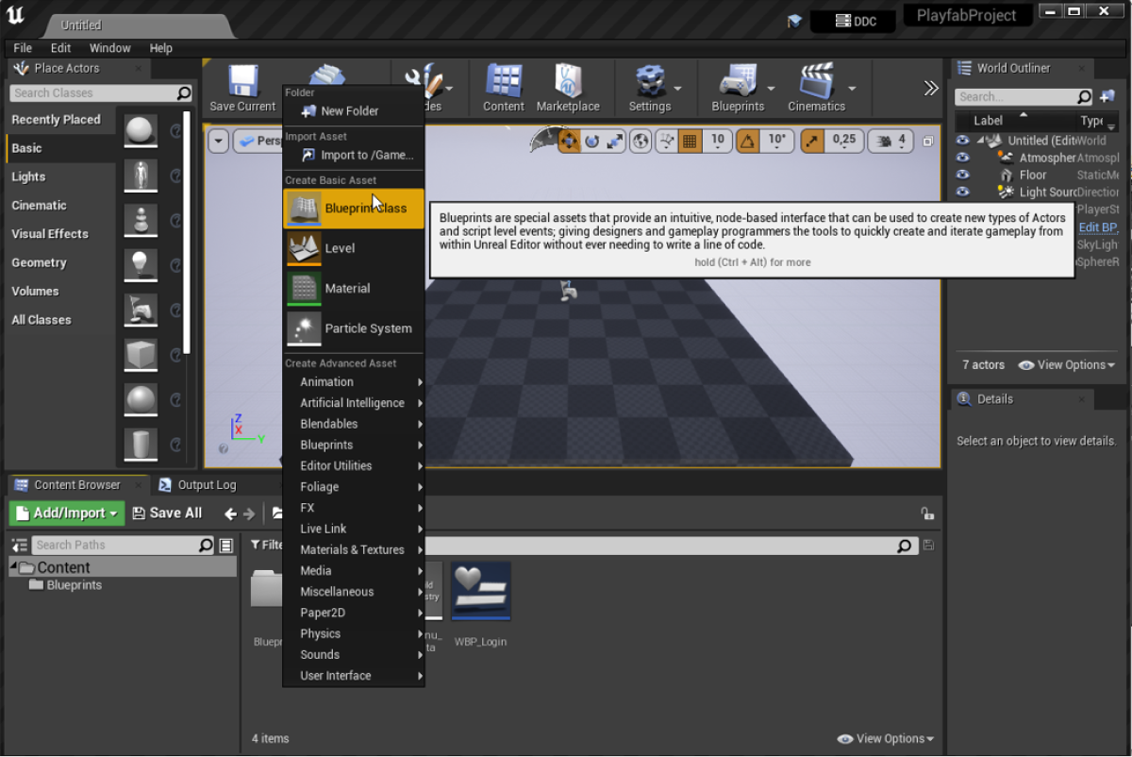Click the Save All button
The height and width of the screenshot is (757, 1132).
tap(167, 513)
